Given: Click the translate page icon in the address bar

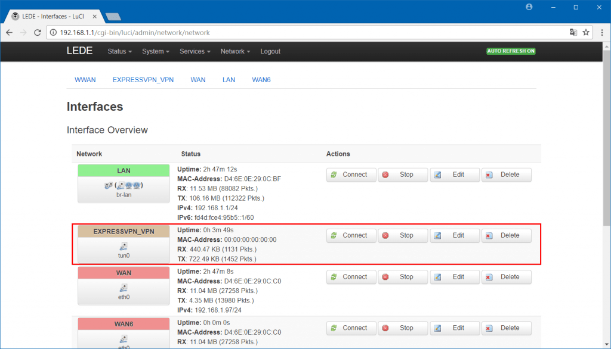Looking at the screenshot, I should pos(573,32).
